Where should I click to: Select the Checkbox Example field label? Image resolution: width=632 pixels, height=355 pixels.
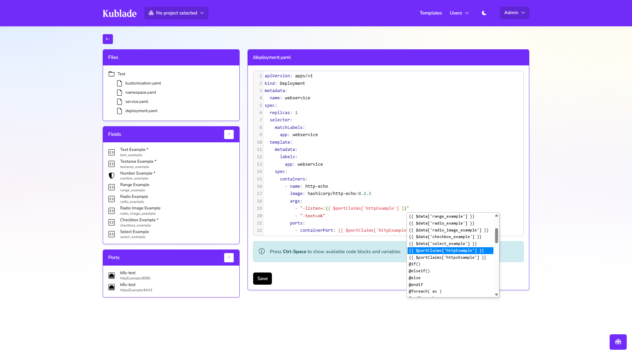[x=139, y=220]
